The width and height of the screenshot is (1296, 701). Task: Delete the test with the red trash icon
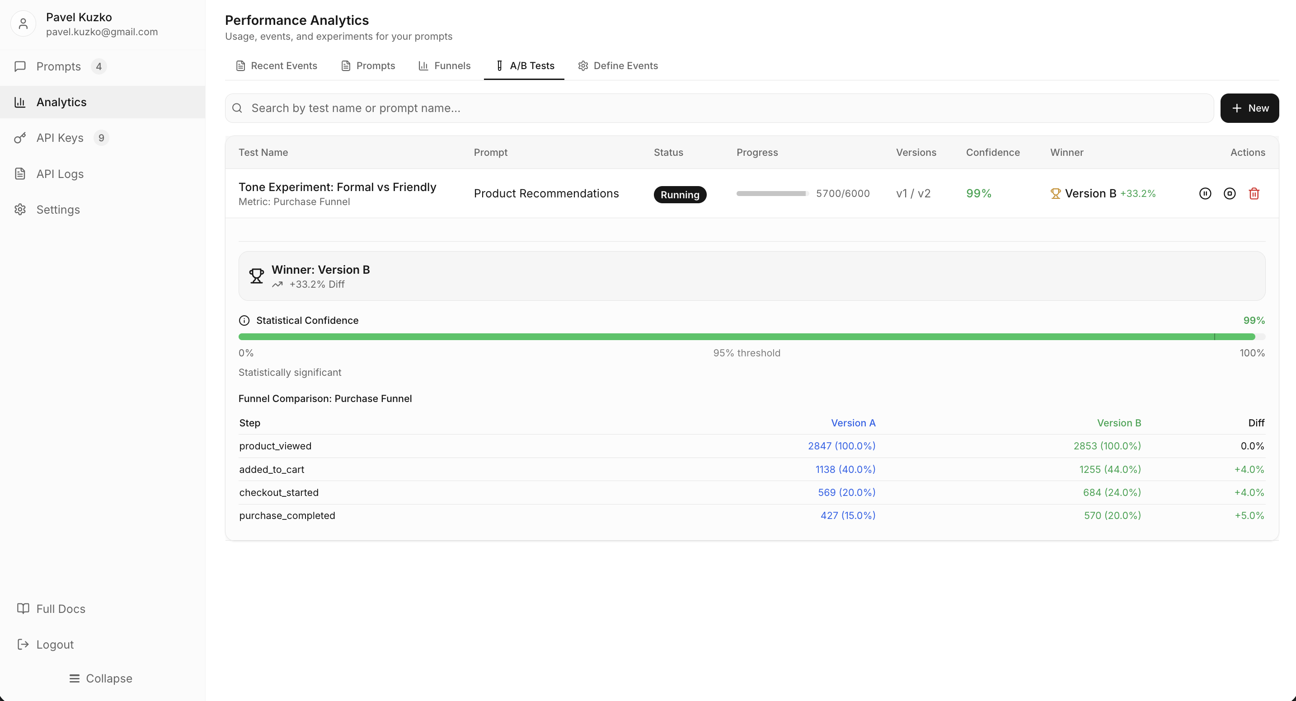[x=1254, y=194]
